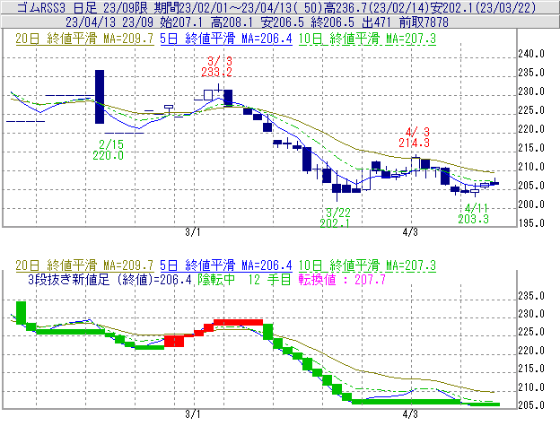Click the 20日 終値平滑 MA=209.7 label in upper chart
The image size is (560, 426).
click(x=84, y=39)
